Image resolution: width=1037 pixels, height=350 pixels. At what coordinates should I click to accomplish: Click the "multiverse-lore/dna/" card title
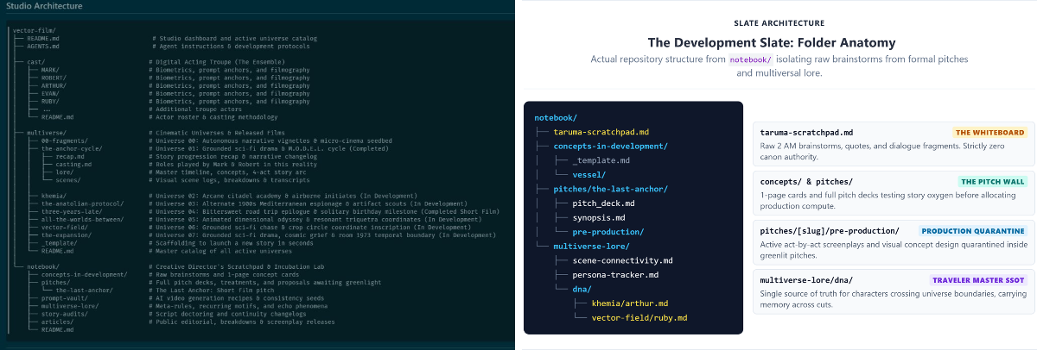[807, 280]
